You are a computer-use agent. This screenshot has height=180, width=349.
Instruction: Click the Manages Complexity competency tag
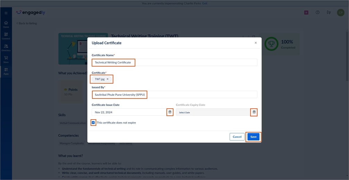[x=72, y=144]
